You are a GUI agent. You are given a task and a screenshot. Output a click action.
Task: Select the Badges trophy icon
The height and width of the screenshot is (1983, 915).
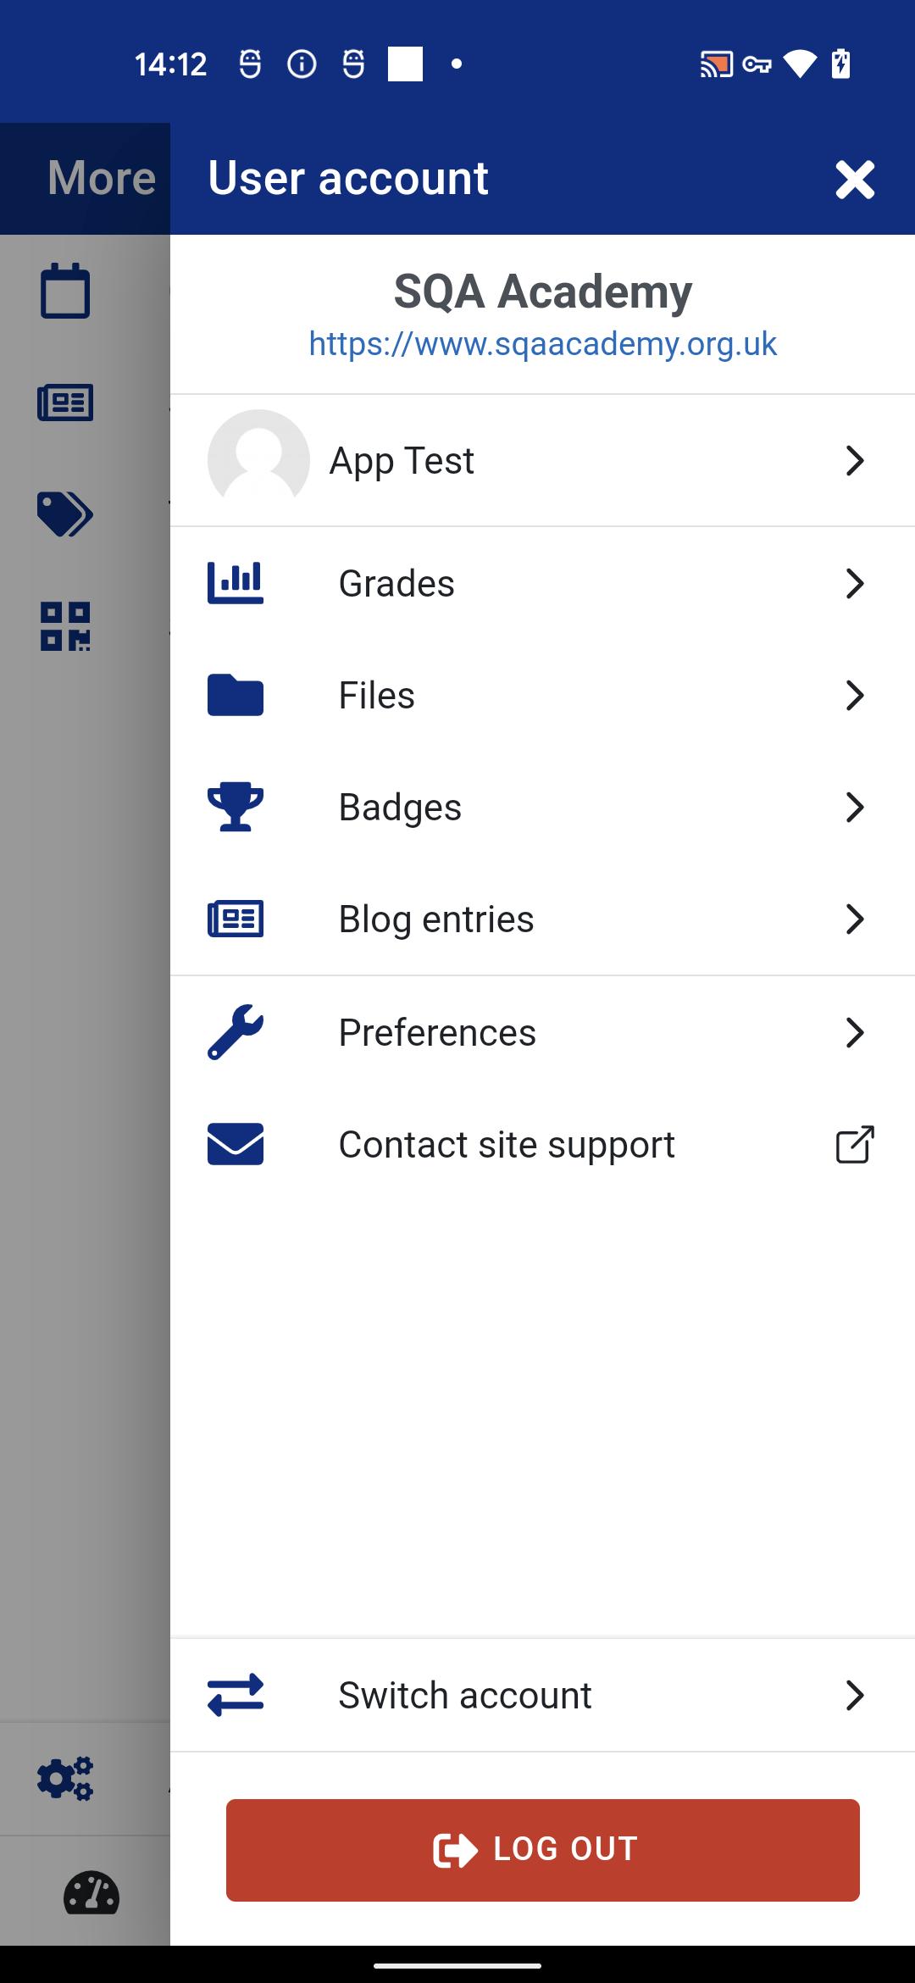pos(236,807)
